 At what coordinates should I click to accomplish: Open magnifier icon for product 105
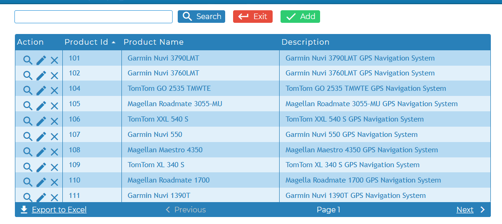point(28,106)
